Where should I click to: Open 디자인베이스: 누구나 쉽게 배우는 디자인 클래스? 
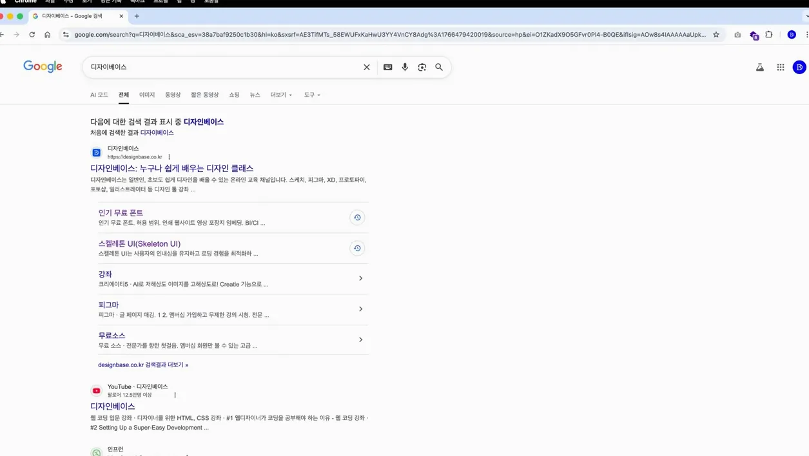171,168
